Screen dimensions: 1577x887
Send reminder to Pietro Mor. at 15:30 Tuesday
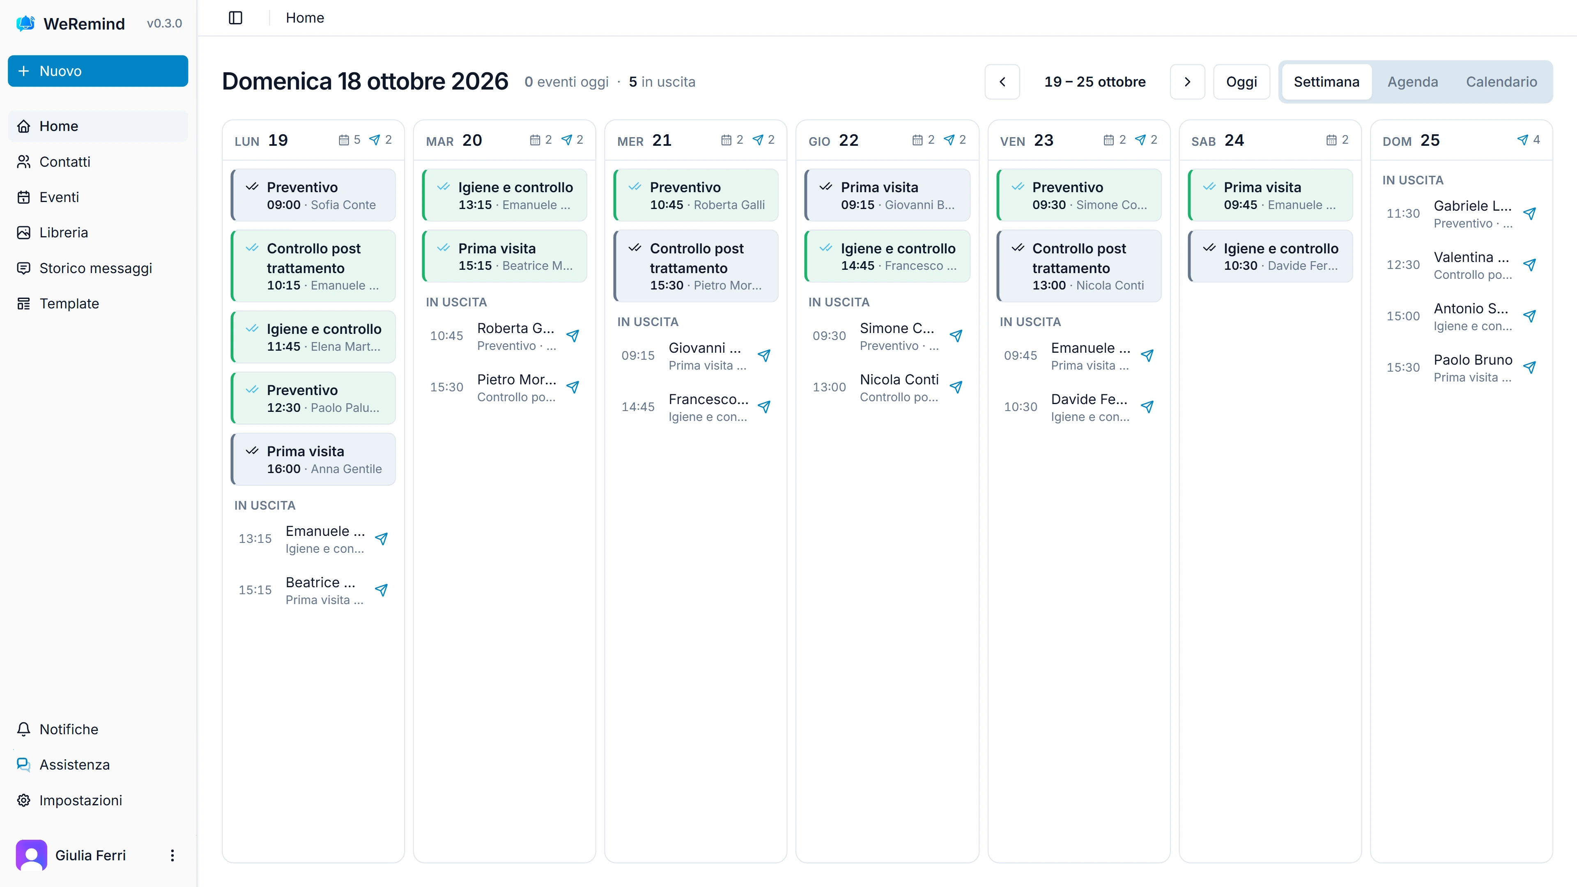tap(572, 388)
